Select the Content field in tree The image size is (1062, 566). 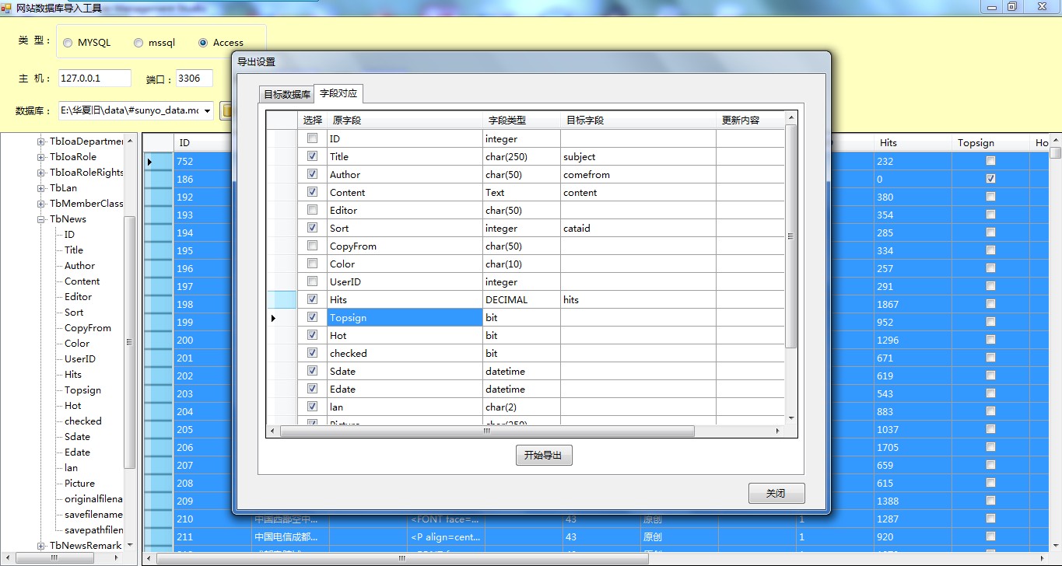[82, 281]
